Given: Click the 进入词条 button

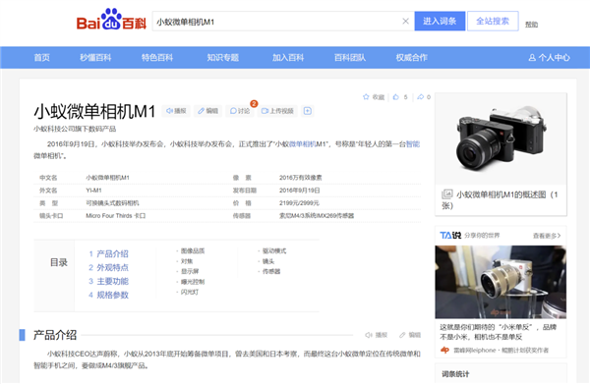Looking at the screenshot, I should pos(440,21).
